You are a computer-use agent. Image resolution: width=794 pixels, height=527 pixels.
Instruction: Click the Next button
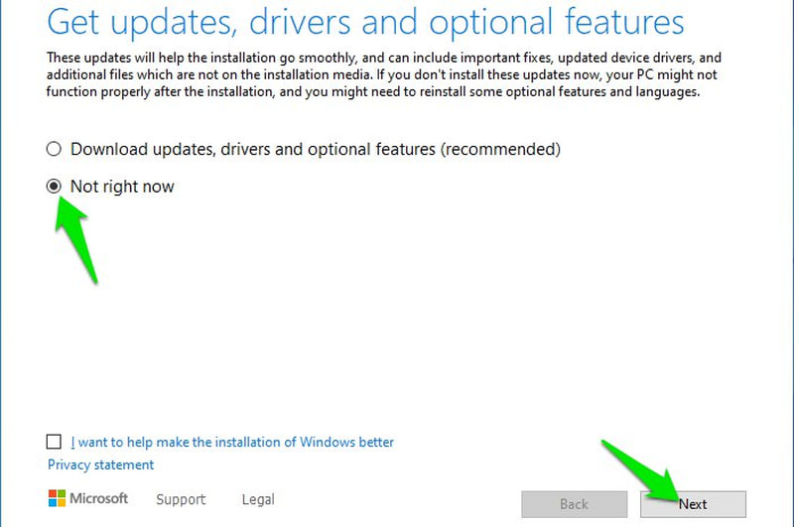point(693,504)
